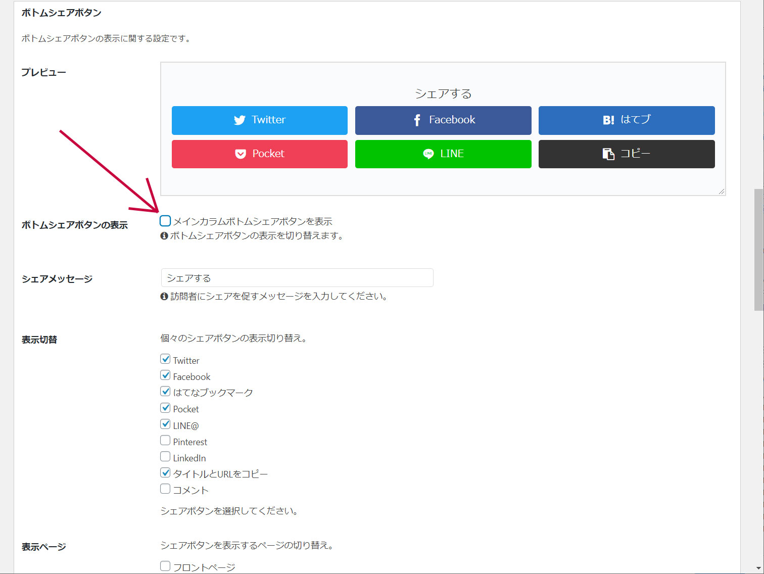Click the Facebook share button in preview

(x=443, y=120)
